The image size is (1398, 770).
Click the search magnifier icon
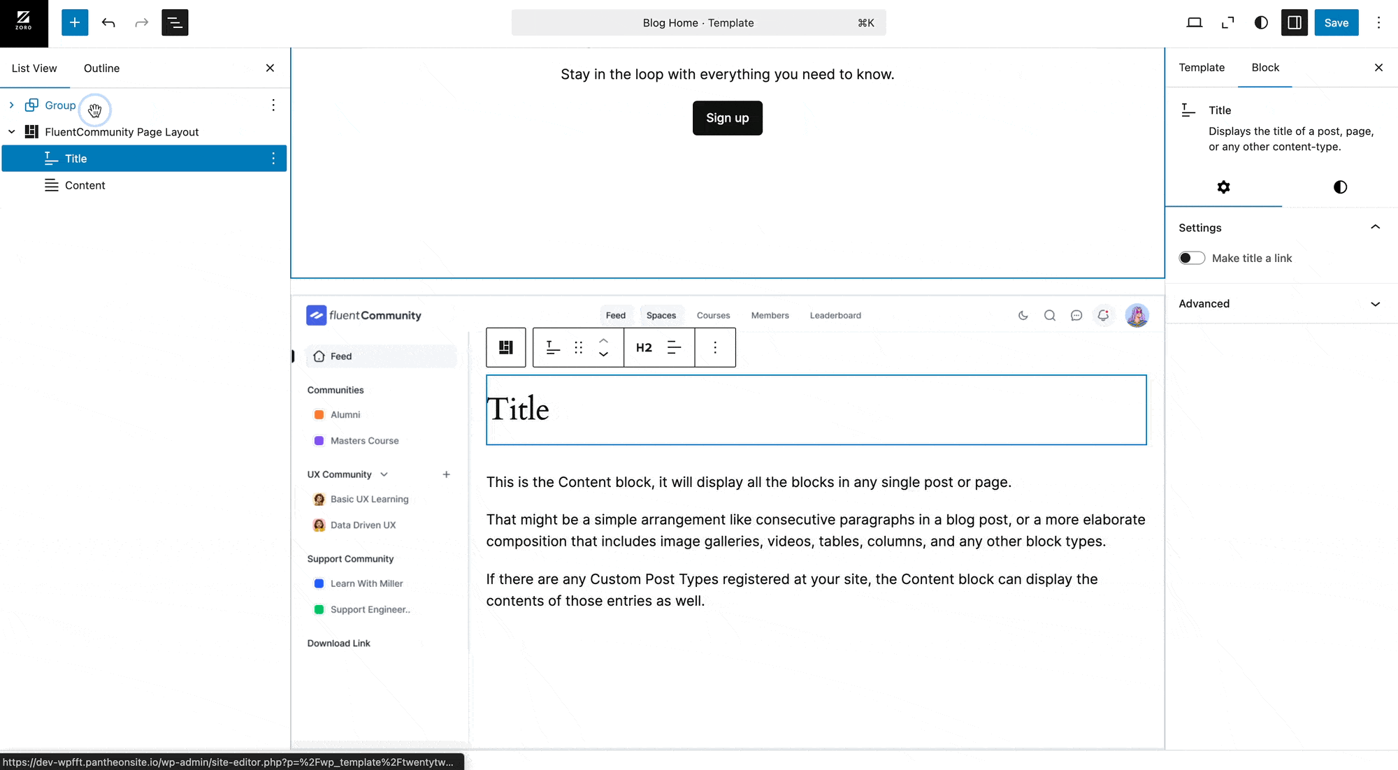coord(1049,316)
